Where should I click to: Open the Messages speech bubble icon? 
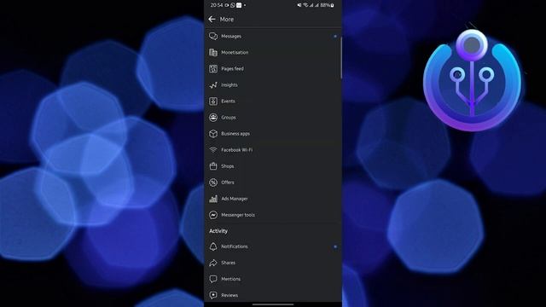[x=213, y=36]
